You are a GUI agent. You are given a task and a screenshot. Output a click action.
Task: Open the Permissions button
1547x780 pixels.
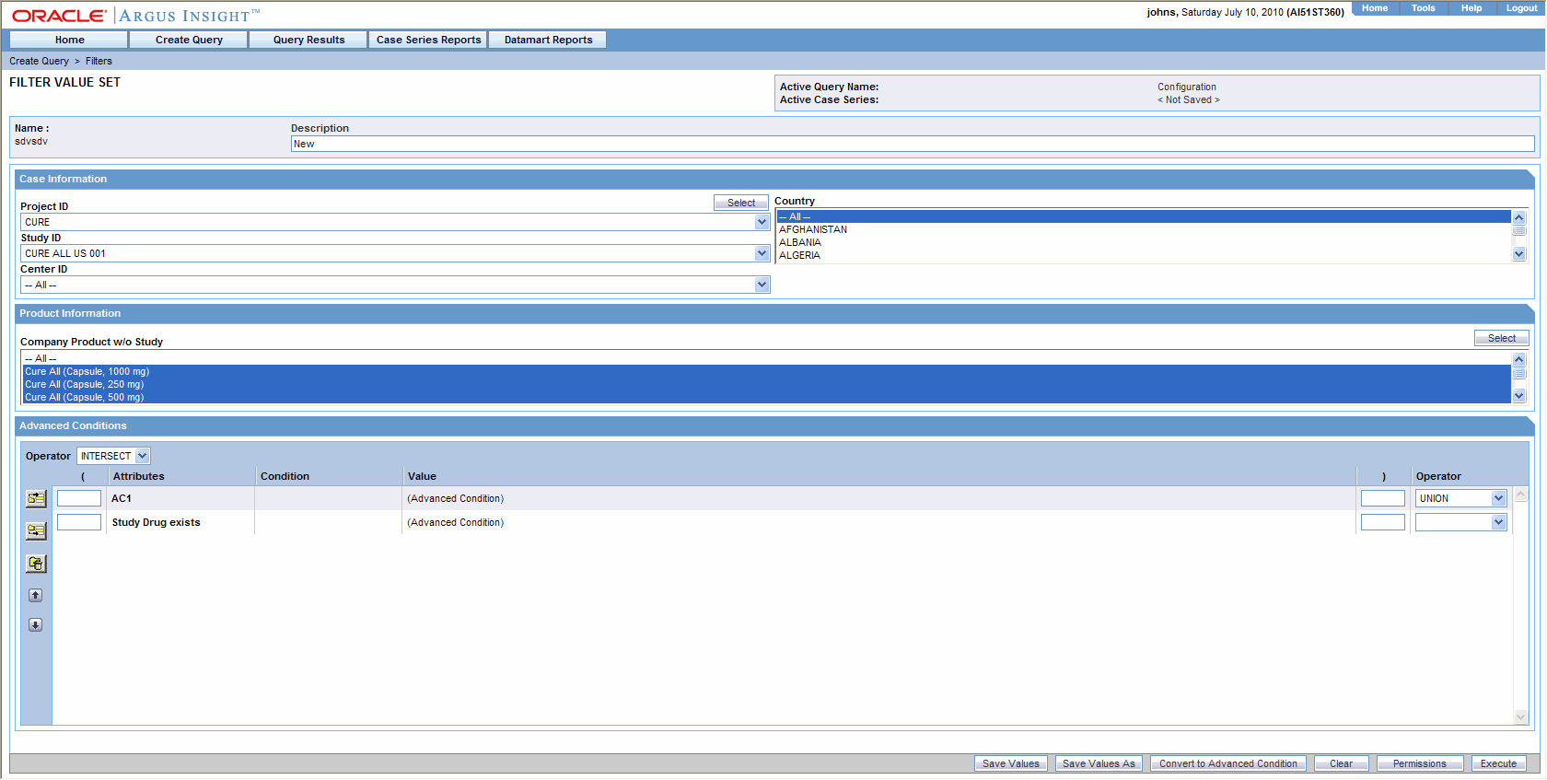tap(1419, 763)
